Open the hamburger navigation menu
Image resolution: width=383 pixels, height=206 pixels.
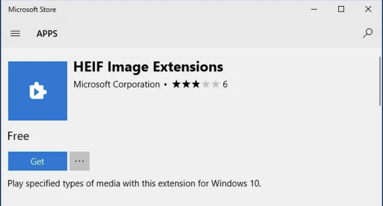(15, 33)
